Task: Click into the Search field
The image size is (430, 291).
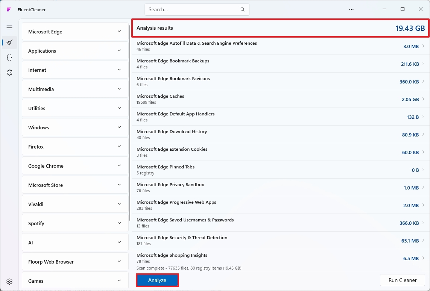Action: [x=197, y=9]
